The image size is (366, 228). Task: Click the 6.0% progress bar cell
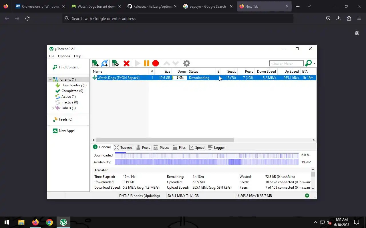click(180, 78)
